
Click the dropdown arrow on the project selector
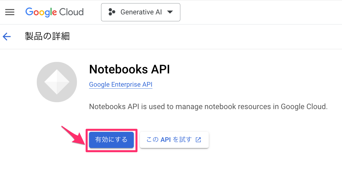point(170,12)
